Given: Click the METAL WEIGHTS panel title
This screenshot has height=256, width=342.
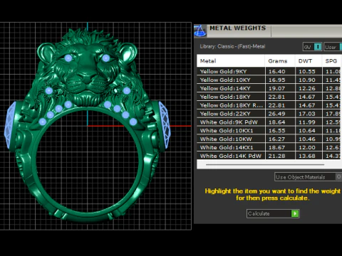Looking at the screenshot, I should [237, 28].
